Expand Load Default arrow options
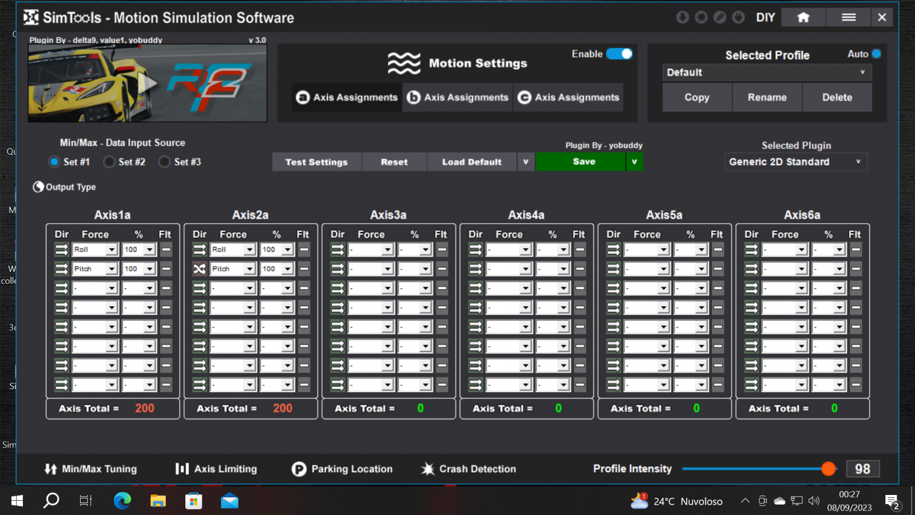 point(526,162)
